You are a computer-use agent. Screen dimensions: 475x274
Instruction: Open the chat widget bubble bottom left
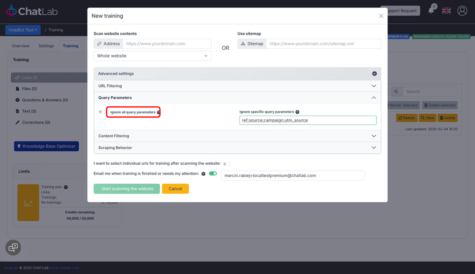pos(13,247)
